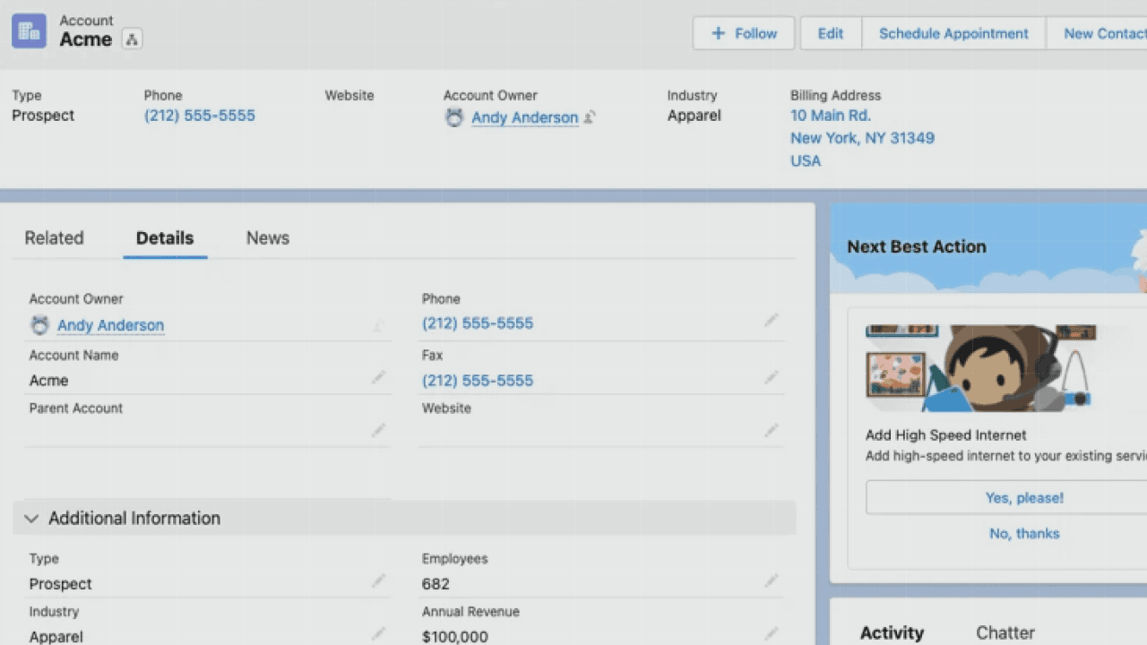Image resolution: width=1147 pixels, height=645 pixels.
Task: Click change owner icon beside header Andy Anderson
Action: pos(590,117)
